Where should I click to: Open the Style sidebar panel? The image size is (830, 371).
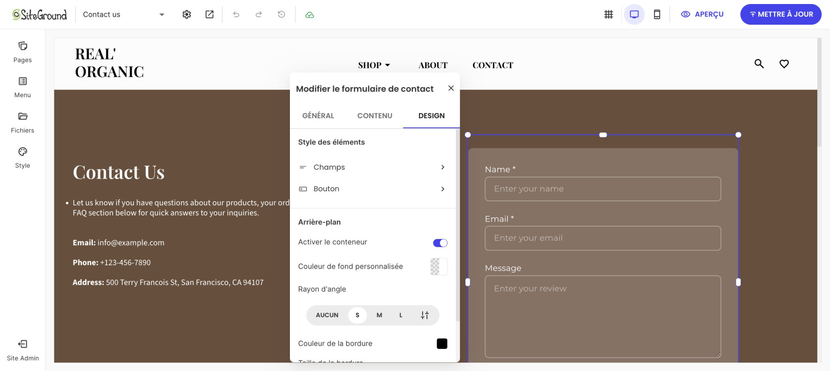(23, 158)
